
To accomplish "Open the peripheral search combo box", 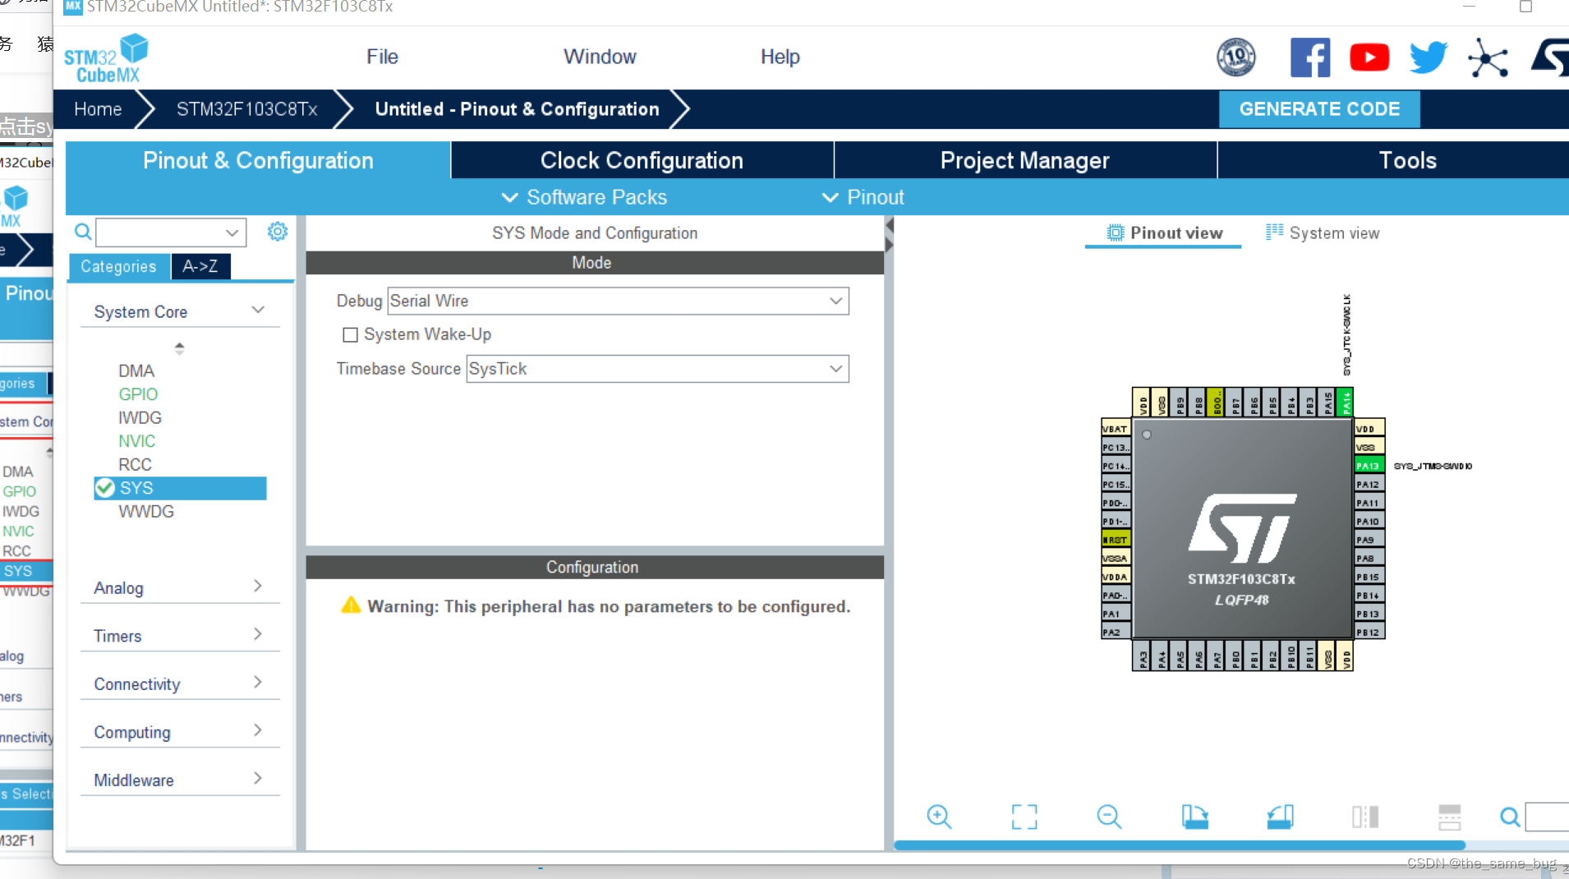I will pos(171,232).
